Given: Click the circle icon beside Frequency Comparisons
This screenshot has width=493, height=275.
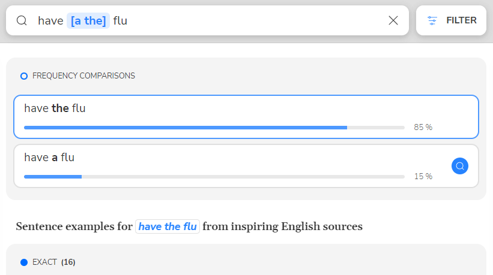Looking at the screenshot, I should click(24, 76).
